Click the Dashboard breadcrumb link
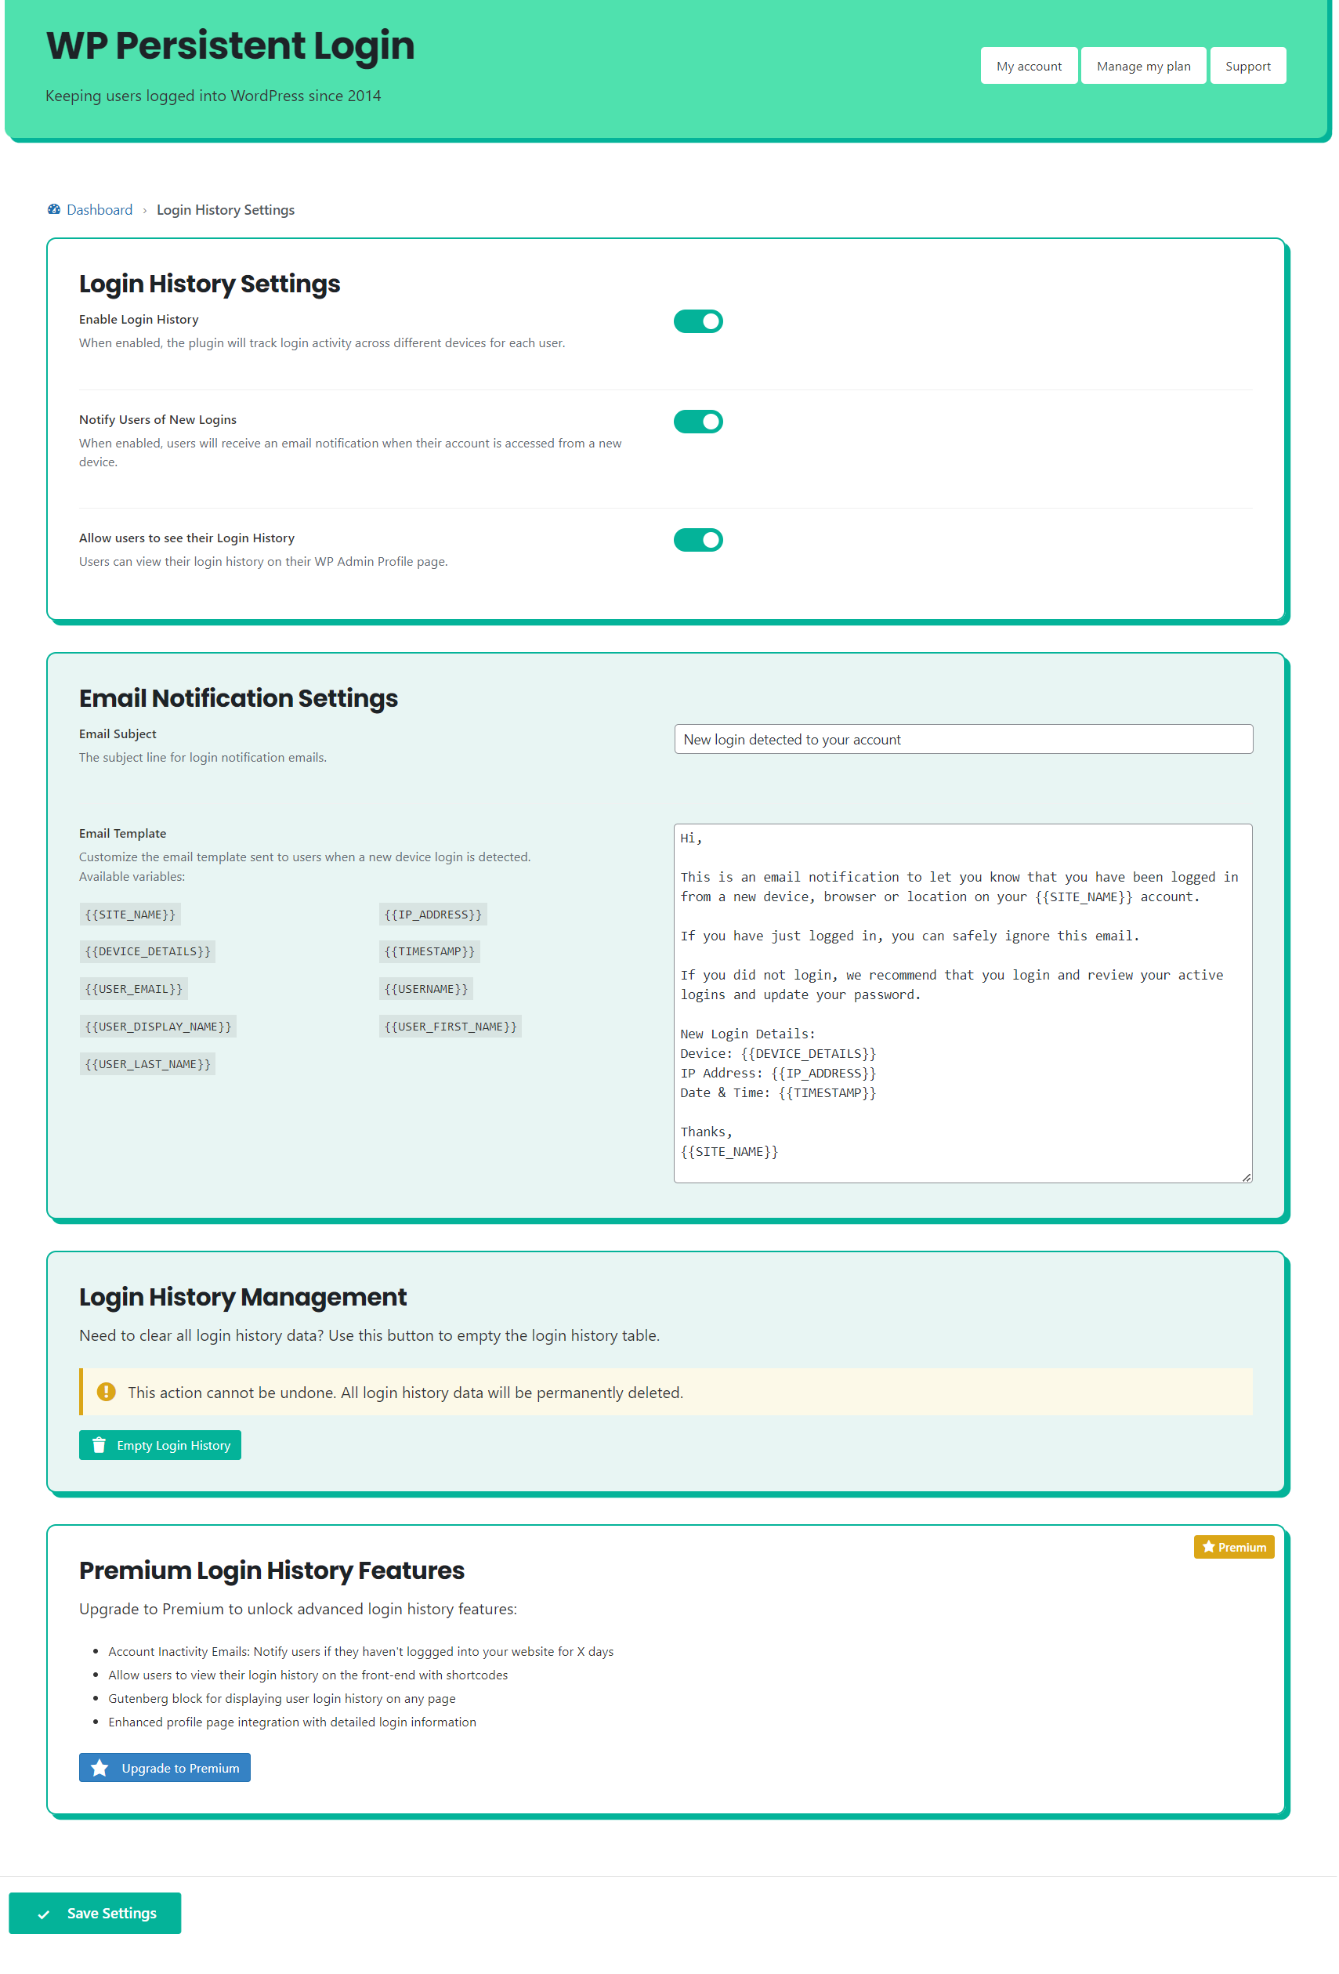The image size is (1339, 1974). [x=100, y=209]
